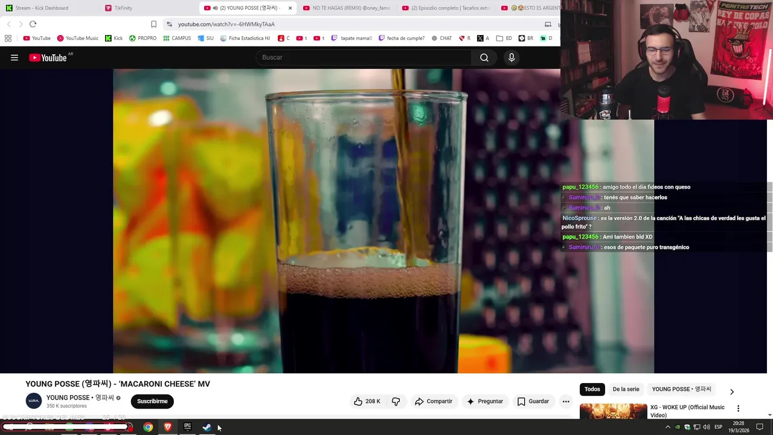Start voice search with microphone icon
This screenshot has height=435, width=773.
[512, 57]
